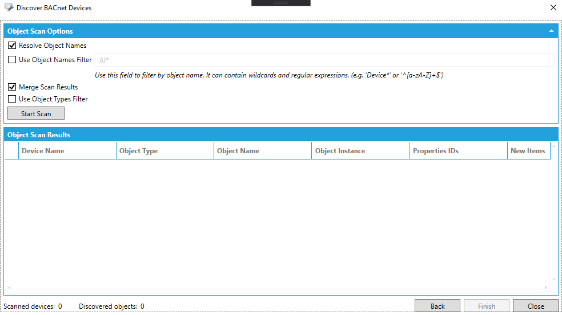
Task: Click the Properties IDs column header
Action: pyautogui.click(x=458, y=151)
